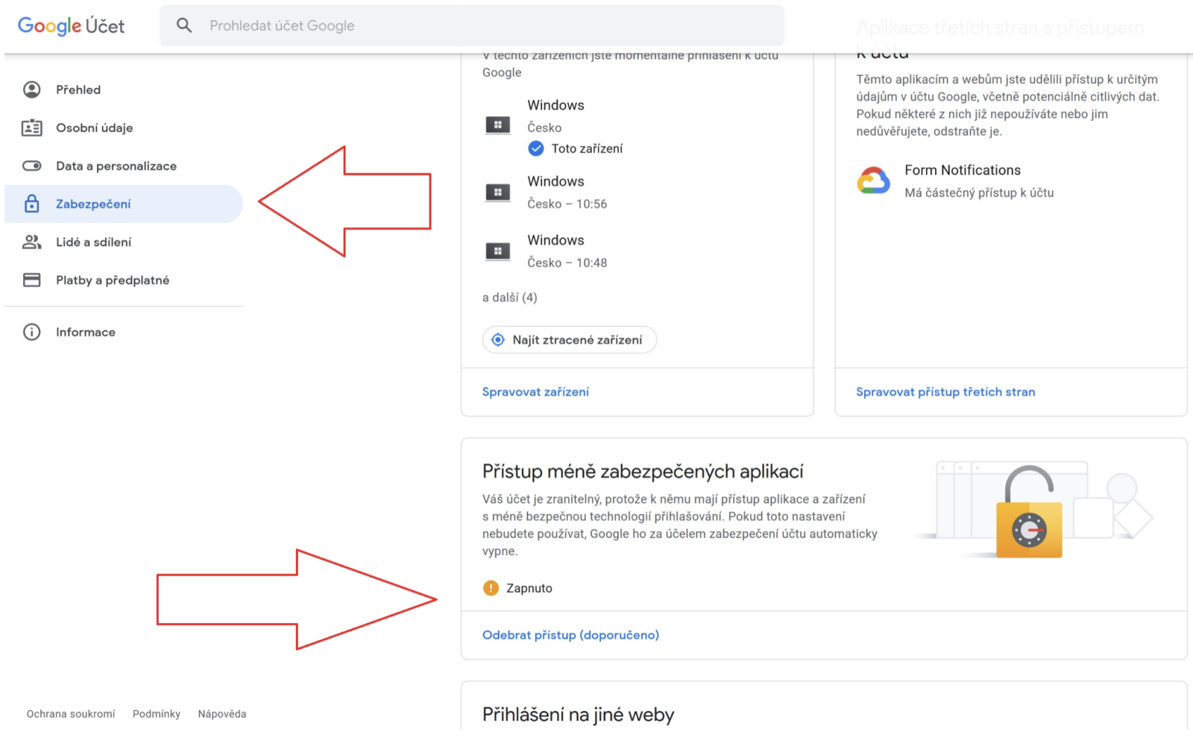Screen dimensions: 1193x737
Task: Click Odebrat přístup (doporučeno) link
Action: 570,635
